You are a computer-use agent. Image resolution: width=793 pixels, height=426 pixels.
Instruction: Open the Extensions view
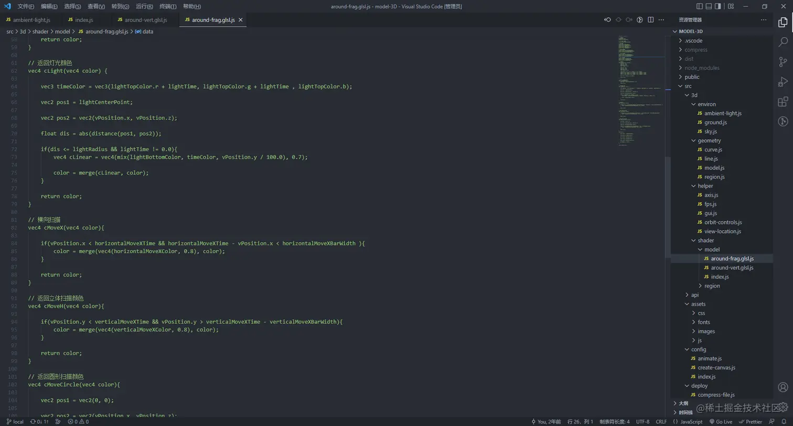783,102
